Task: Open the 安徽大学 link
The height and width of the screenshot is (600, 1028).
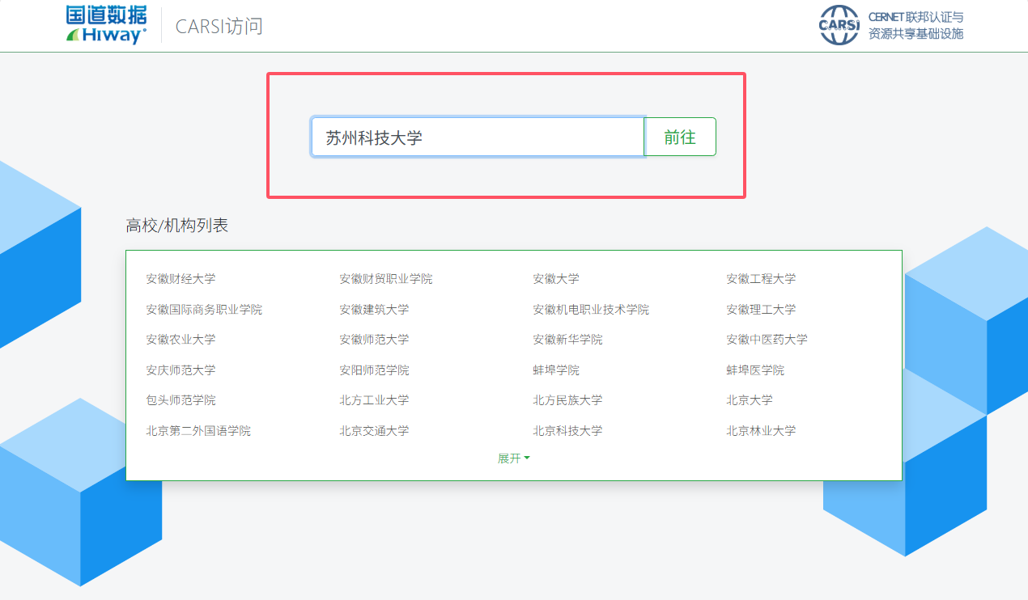Action: tap(555, 279)
